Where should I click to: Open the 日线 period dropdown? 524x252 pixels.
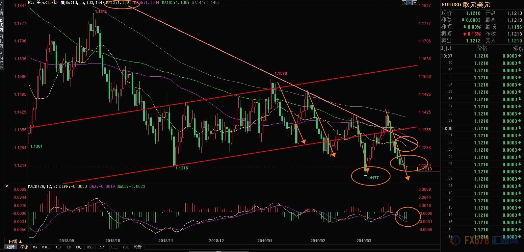(15, 241)
